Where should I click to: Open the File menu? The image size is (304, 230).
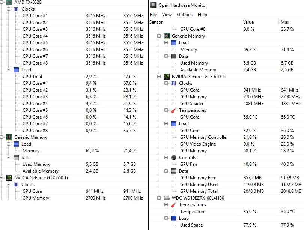153,15
